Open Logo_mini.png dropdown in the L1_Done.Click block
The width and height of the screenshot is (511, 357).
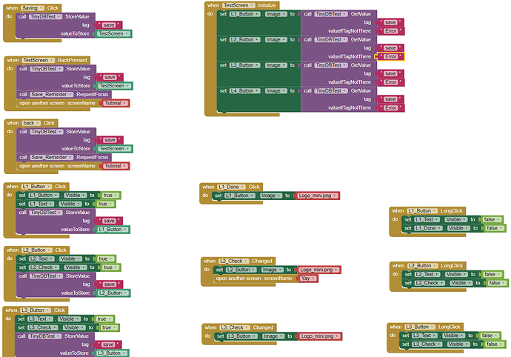coord(318,196)
